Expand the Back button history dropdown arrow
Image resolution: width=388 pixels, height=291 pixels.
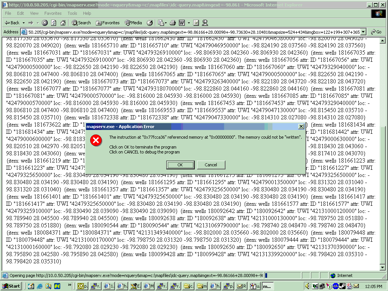(x=23, y=23)
